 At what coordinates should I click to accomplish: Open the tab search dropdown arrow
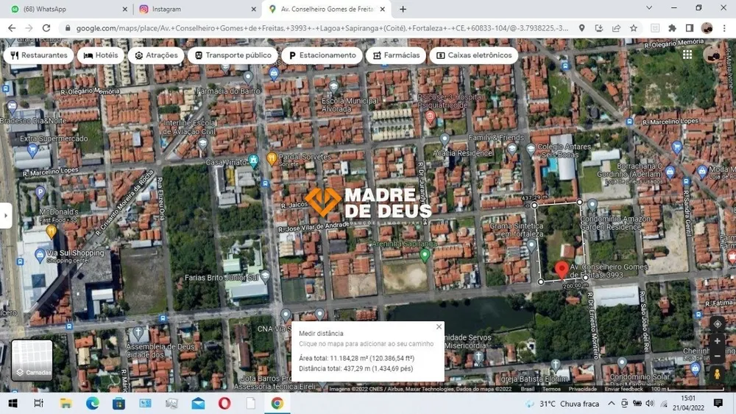649,8
